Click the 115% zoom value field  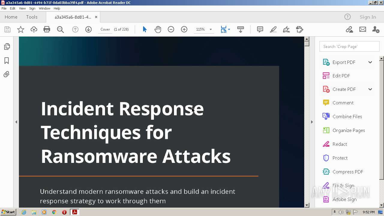200,29
